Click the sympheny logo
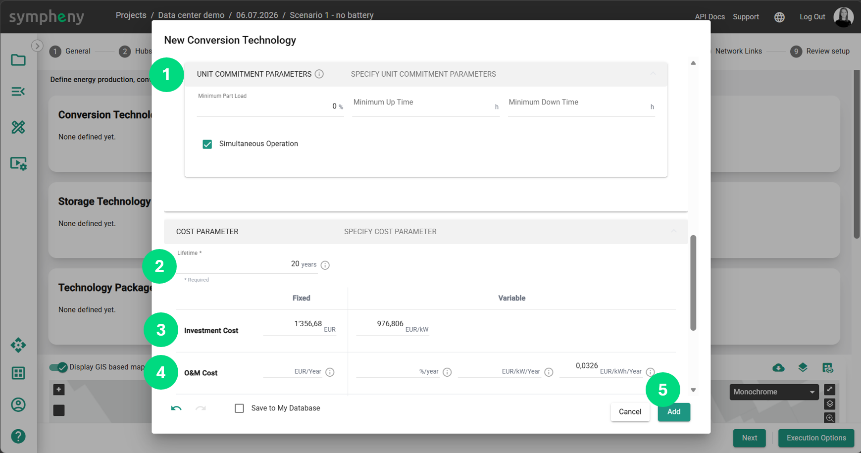Screen dimensions: 861x453 [x=47, y=17]
